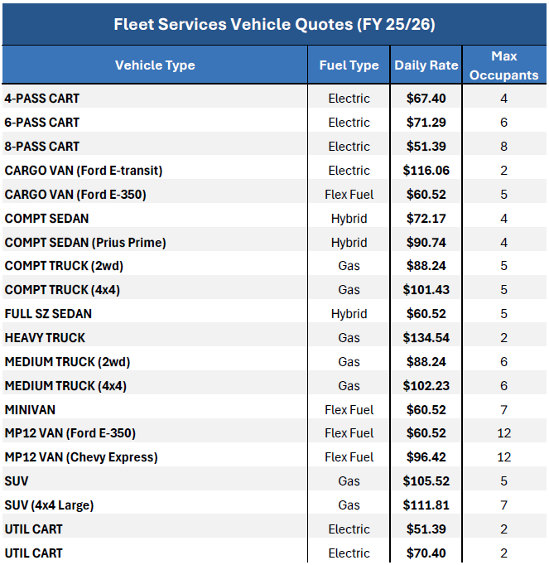Select the MINIVAN vehicle cell
Viewport: 549px width, 565px height.
coord(31,410)
